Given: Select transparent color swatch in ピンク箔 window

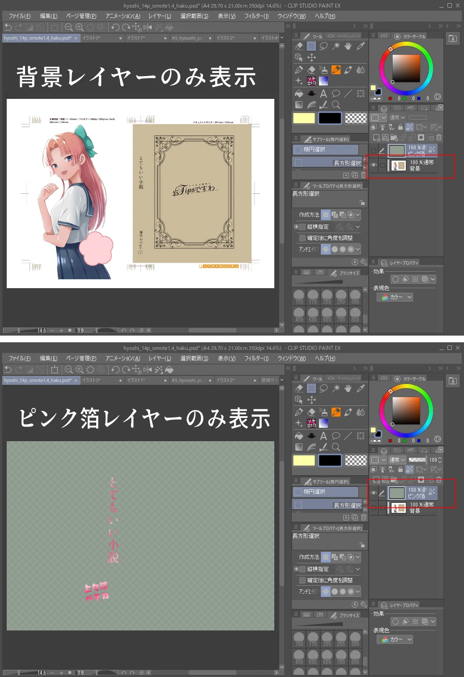Looking at the screenshot, I should pos(356,460).
